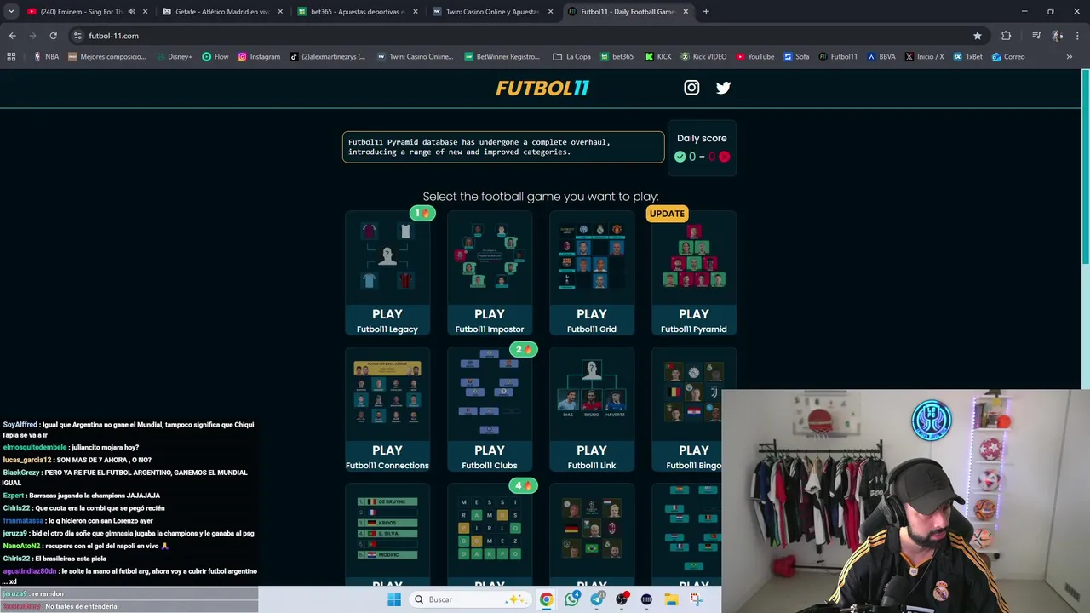This screenshot has height=613, width=1090.
Task: Close the Getafe - Atlético Madrid tab
Action: tap(280, 12)
